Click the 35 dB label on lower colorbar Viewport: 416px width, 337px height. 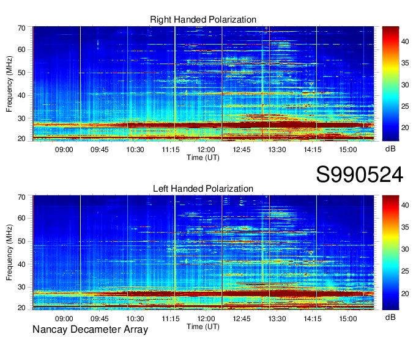405,227
